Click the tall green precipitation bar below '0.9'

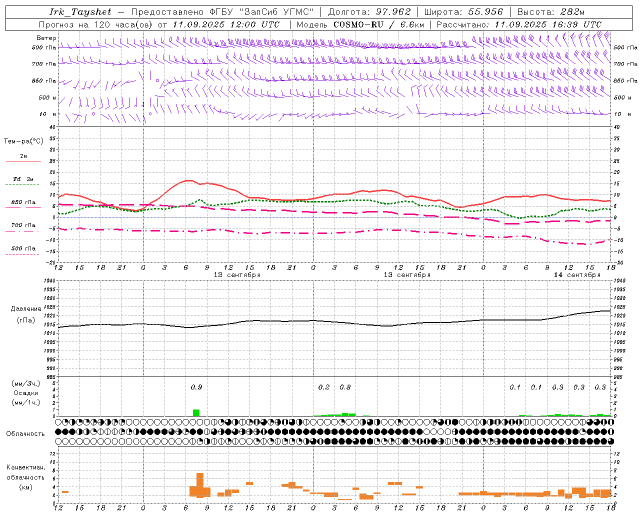coord(196,412)
